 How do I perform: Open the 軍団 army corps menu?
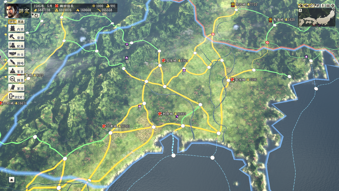coord(16,88)
